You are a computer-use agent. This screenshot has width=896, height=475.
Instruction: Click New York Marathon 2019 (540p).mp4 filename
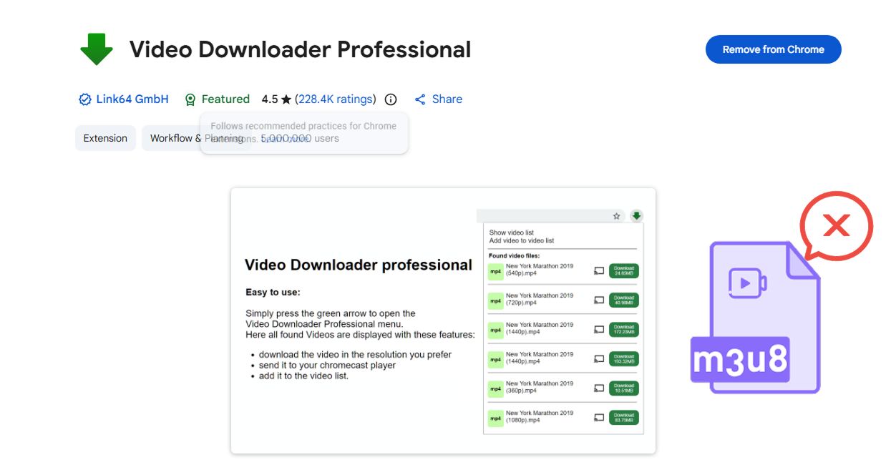pyautogui.click(x=540, y=270)
